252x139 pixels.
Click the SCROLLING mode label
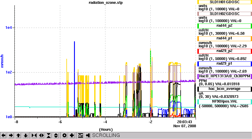click(x=106, y=135)
